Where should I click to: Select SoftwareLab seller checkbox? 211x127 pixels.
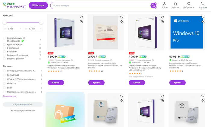pyautogui.click(x=4, y=75)
